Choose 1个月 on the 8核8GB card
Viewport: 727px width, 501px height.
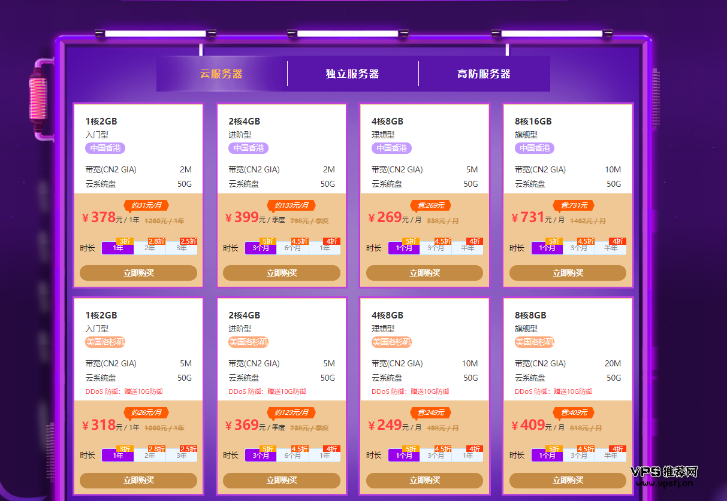point(547,456)
